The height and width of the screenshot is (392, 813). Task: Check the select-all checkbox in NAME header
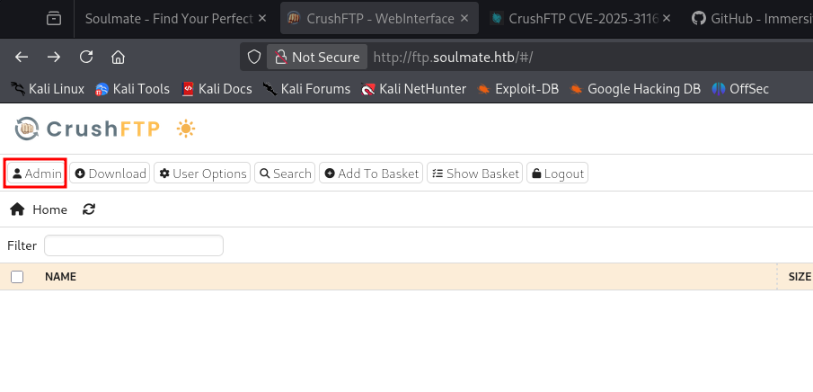tap(17, 277)
